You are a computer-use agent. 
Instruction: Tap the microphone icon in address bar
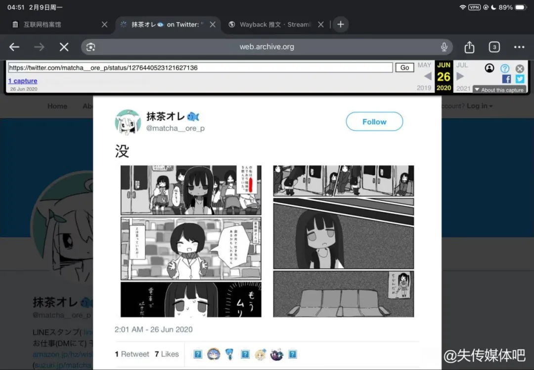[x=444, y=47]
